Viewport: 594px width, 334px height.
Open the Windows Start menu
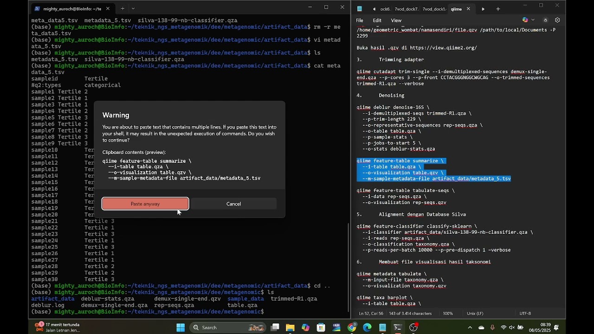[x=181, y=328]
